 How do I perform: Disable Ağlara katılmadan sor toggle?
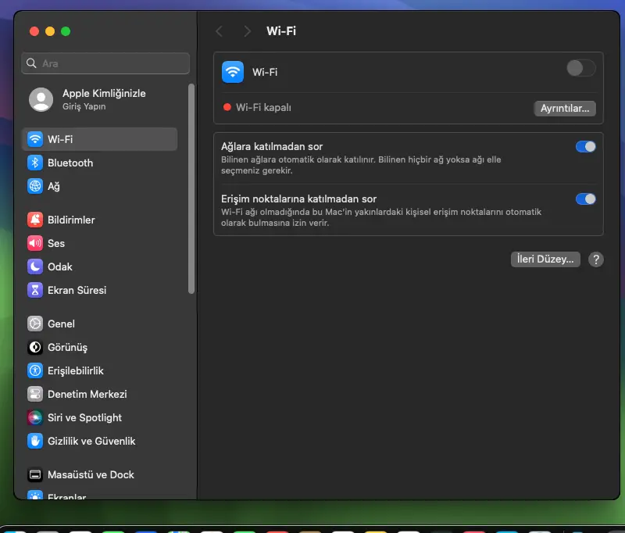pyautogui.click(x=585, y=147)
